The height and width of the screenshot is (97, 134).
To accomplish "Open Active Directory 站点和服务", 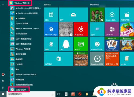I will click(x=25, y=13).
